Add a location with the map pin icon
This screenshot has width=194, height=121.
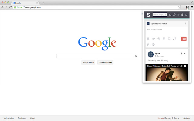(164, 39)
